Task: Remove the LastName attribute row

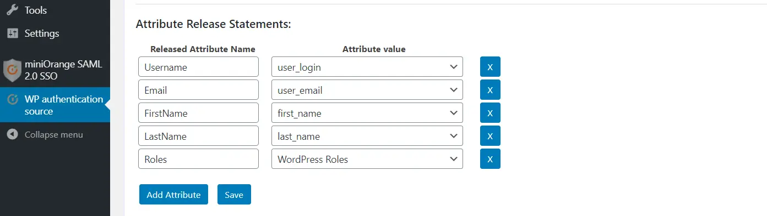Action: [490, 136]
